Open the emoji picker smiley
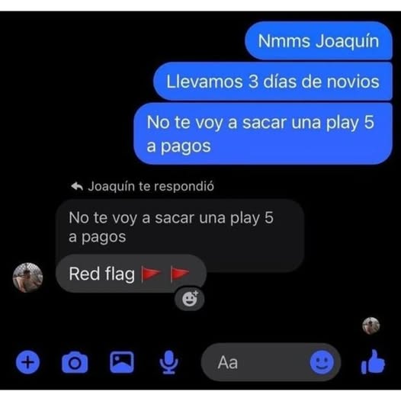401x401 pixels. 322,362
